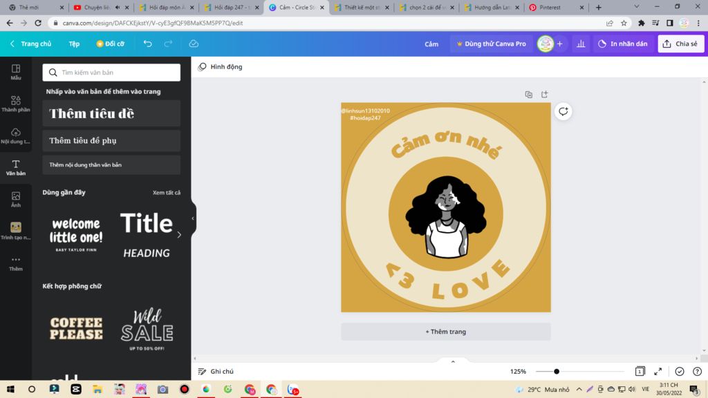Screen dimensions: 708x398
Task: Open the help question mark icon
Action: [697, 371]
